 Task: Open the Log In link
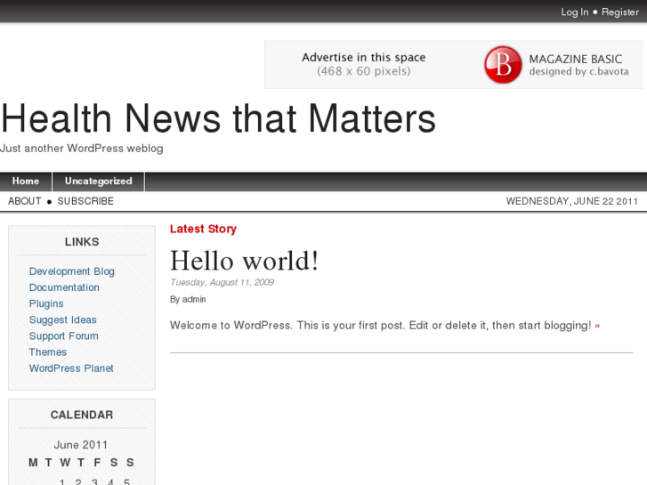click(574, 12)
